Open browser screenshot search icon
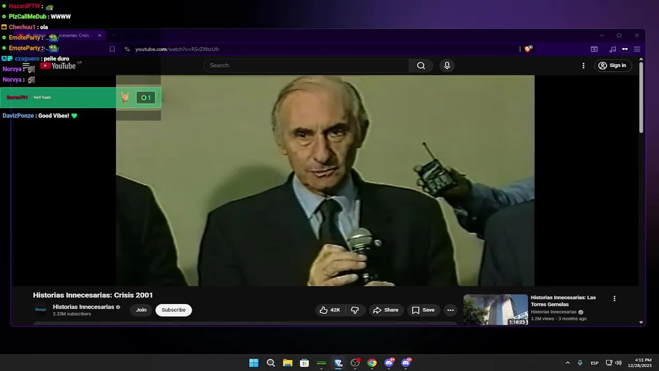 click(594, 49)
